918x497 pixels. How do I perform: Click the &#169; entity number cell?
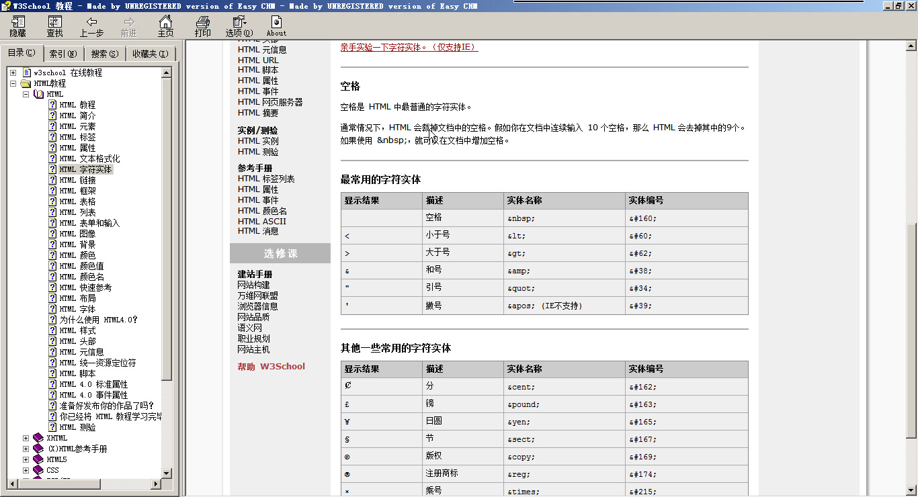(x=686, y=457)
